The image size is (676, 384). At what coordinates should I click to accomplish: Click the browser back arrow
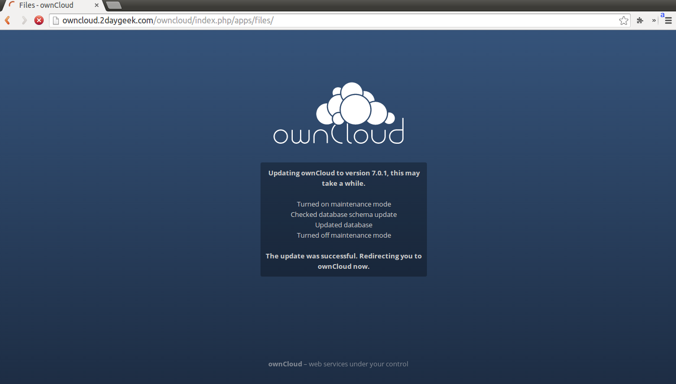[8, 20]
